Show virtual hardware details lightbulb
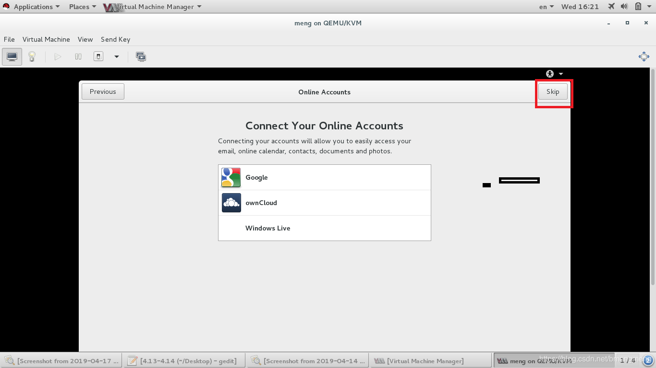 (x=32, y=57)
